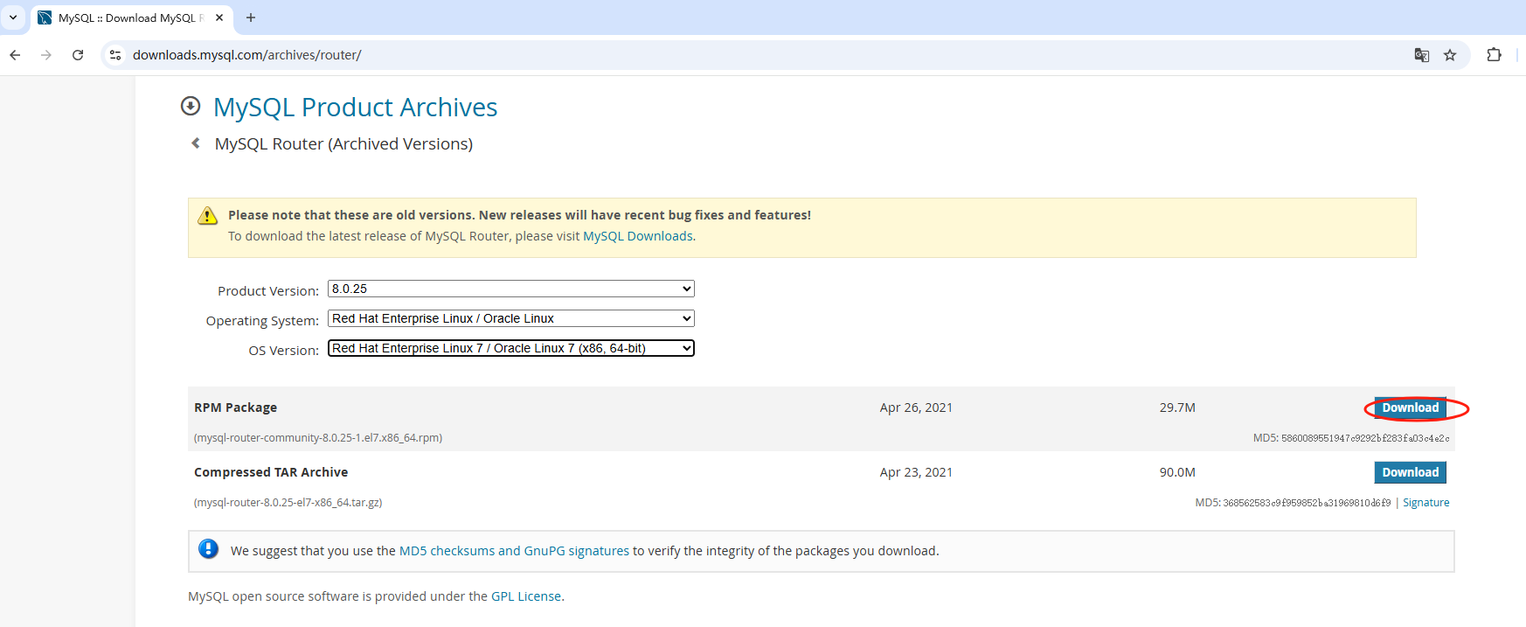Open the extensions puzzle icon
The image size is (1526, 627).
pos(1494,55)
